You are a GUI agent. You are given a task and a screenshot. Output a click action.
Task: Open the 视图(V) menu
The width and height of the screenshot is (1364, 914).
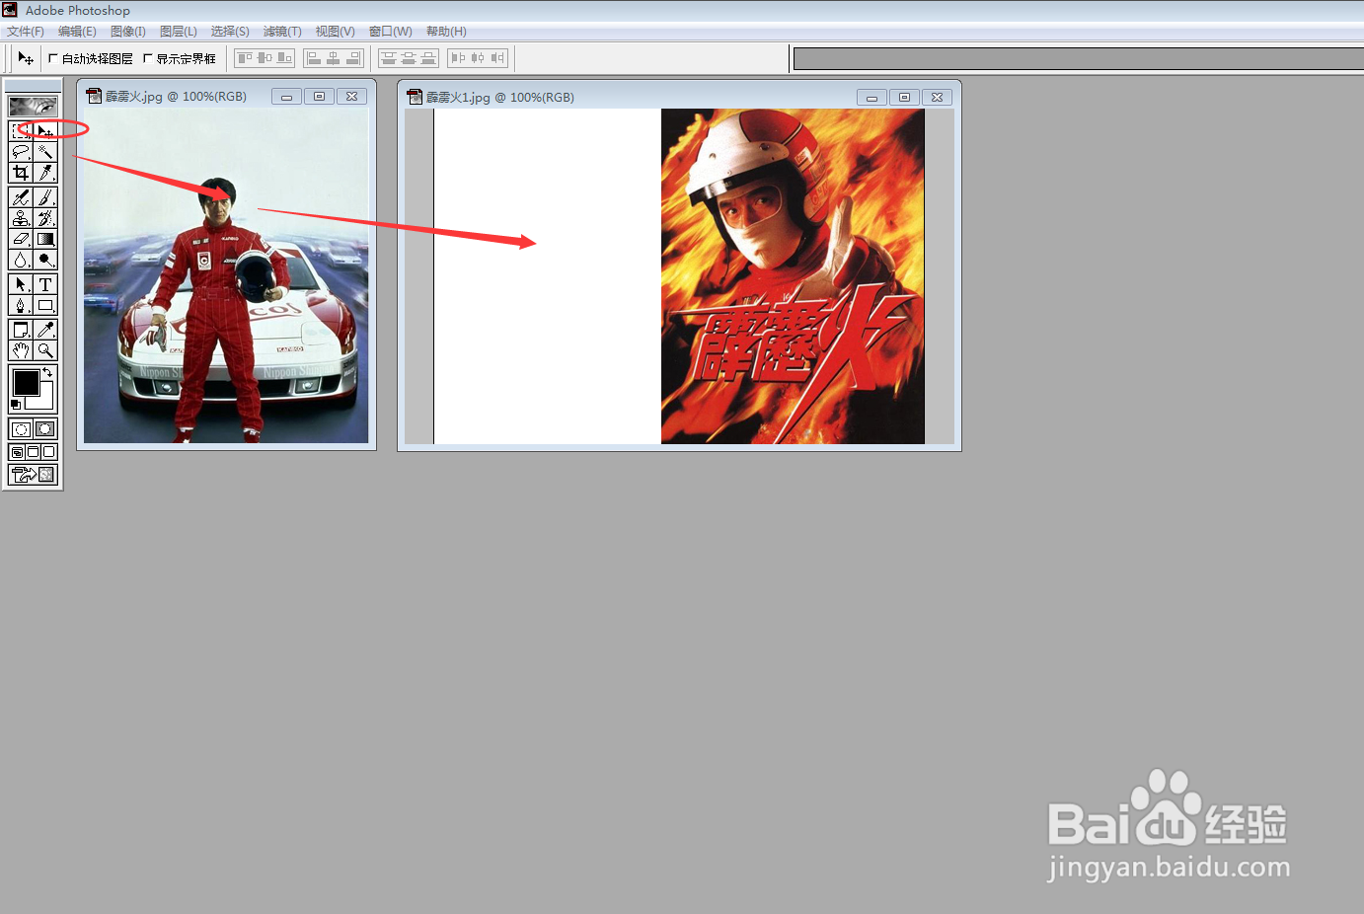click(335, 32)
